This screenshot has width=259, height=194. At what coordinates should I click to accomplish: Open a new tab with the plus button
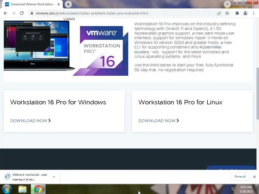click(x=68, y=4)
